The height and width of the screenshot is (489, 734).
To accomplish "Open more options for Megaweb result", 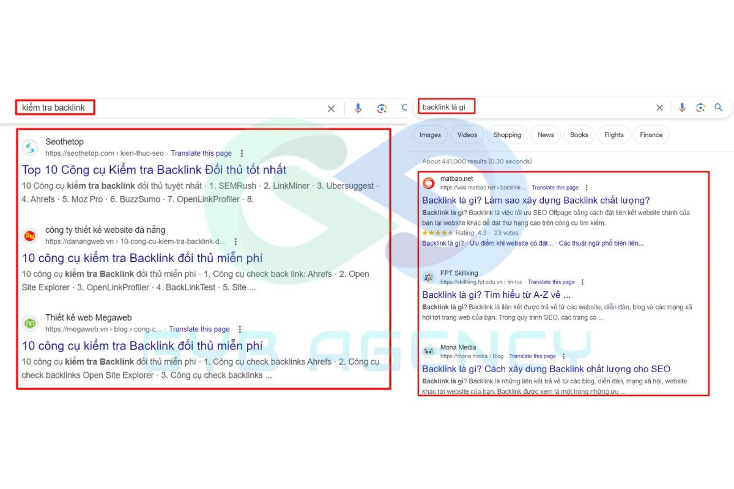I will 240,329.
